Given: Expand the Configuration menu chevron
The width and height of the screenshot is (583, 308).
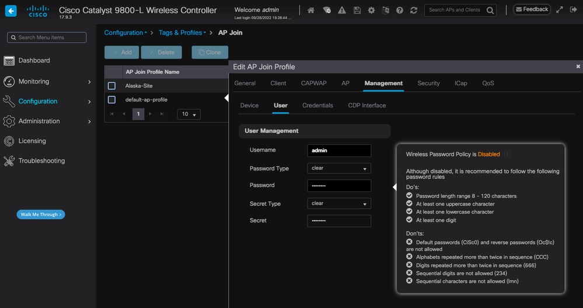Looking at the screenshot, I should 89,101.
